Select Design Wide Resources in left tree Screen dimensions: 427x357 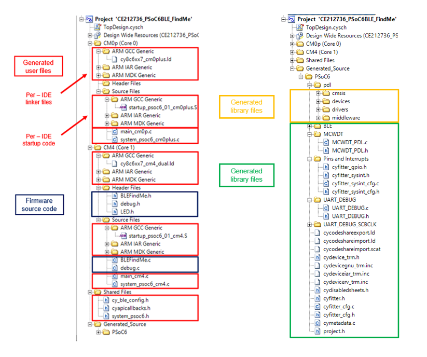pyautogui.click(x=151, y=35)
